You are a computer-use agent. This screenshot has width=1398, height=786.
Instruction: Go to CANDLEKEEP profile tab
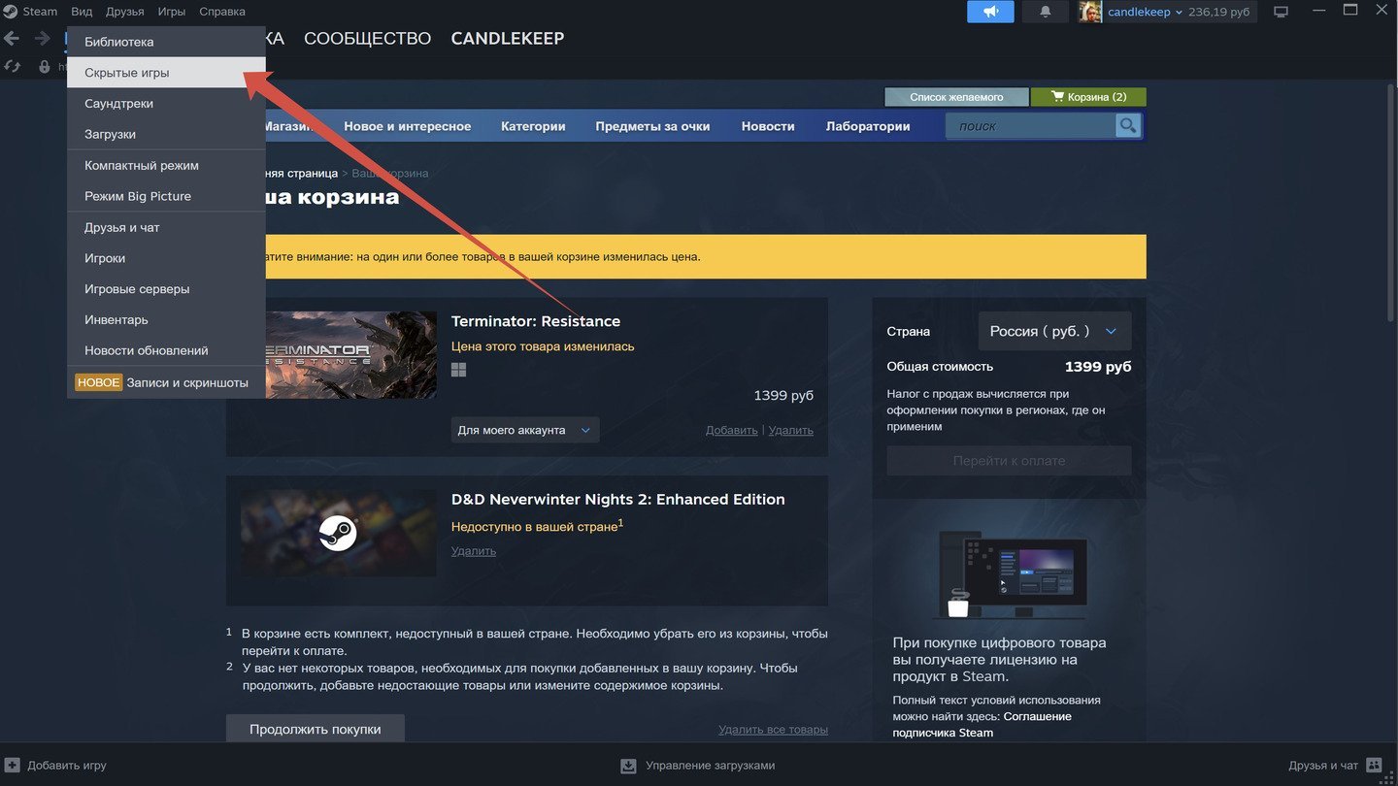pos(508,39)
